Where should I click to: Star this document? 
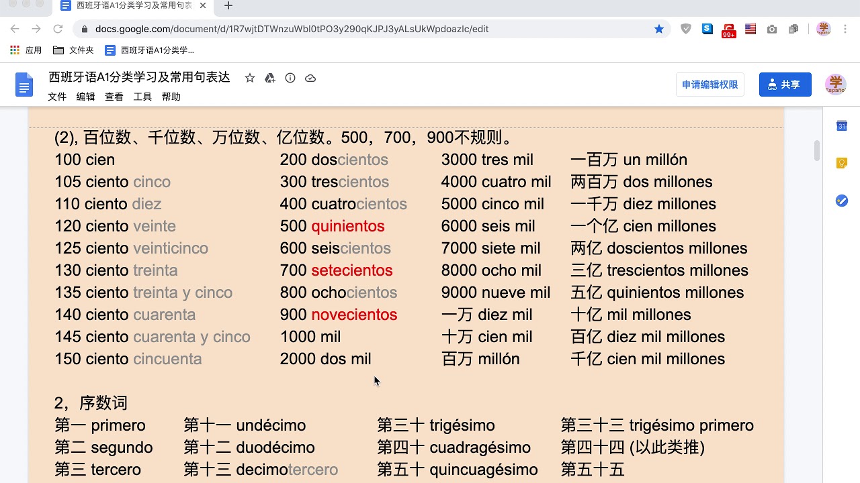[x=250, y=78]
